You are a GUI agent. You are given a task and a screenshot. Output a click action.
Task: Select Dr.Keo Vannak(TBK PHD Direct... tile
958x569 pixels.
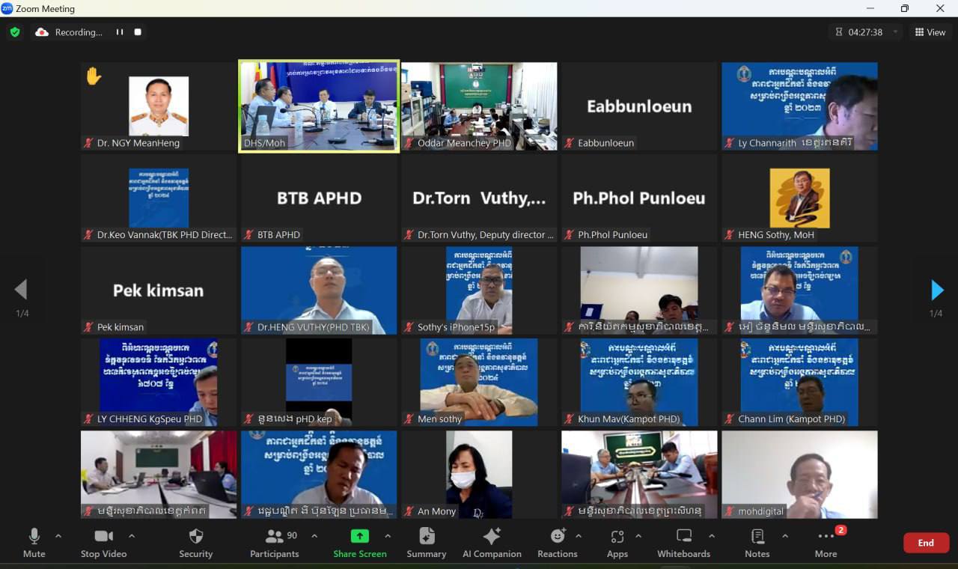159,198
